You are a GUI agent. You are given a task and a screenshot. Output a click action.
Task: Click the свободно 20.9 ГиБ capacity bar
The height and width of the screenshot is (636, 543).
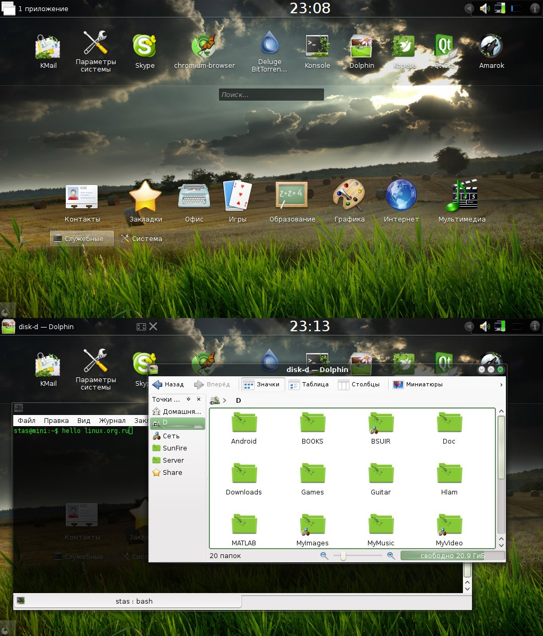[452, 555]
